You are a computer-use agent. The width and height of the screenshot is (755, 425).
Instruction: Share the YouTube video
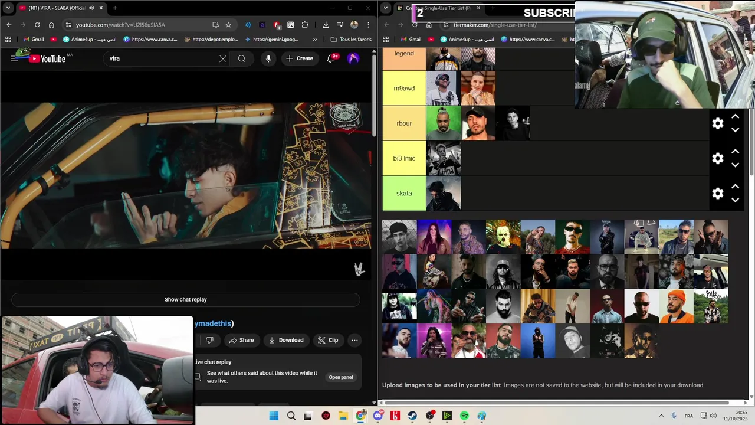tap(241, 340)
